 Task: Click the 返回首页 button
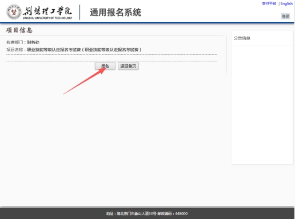click(128, 66)
